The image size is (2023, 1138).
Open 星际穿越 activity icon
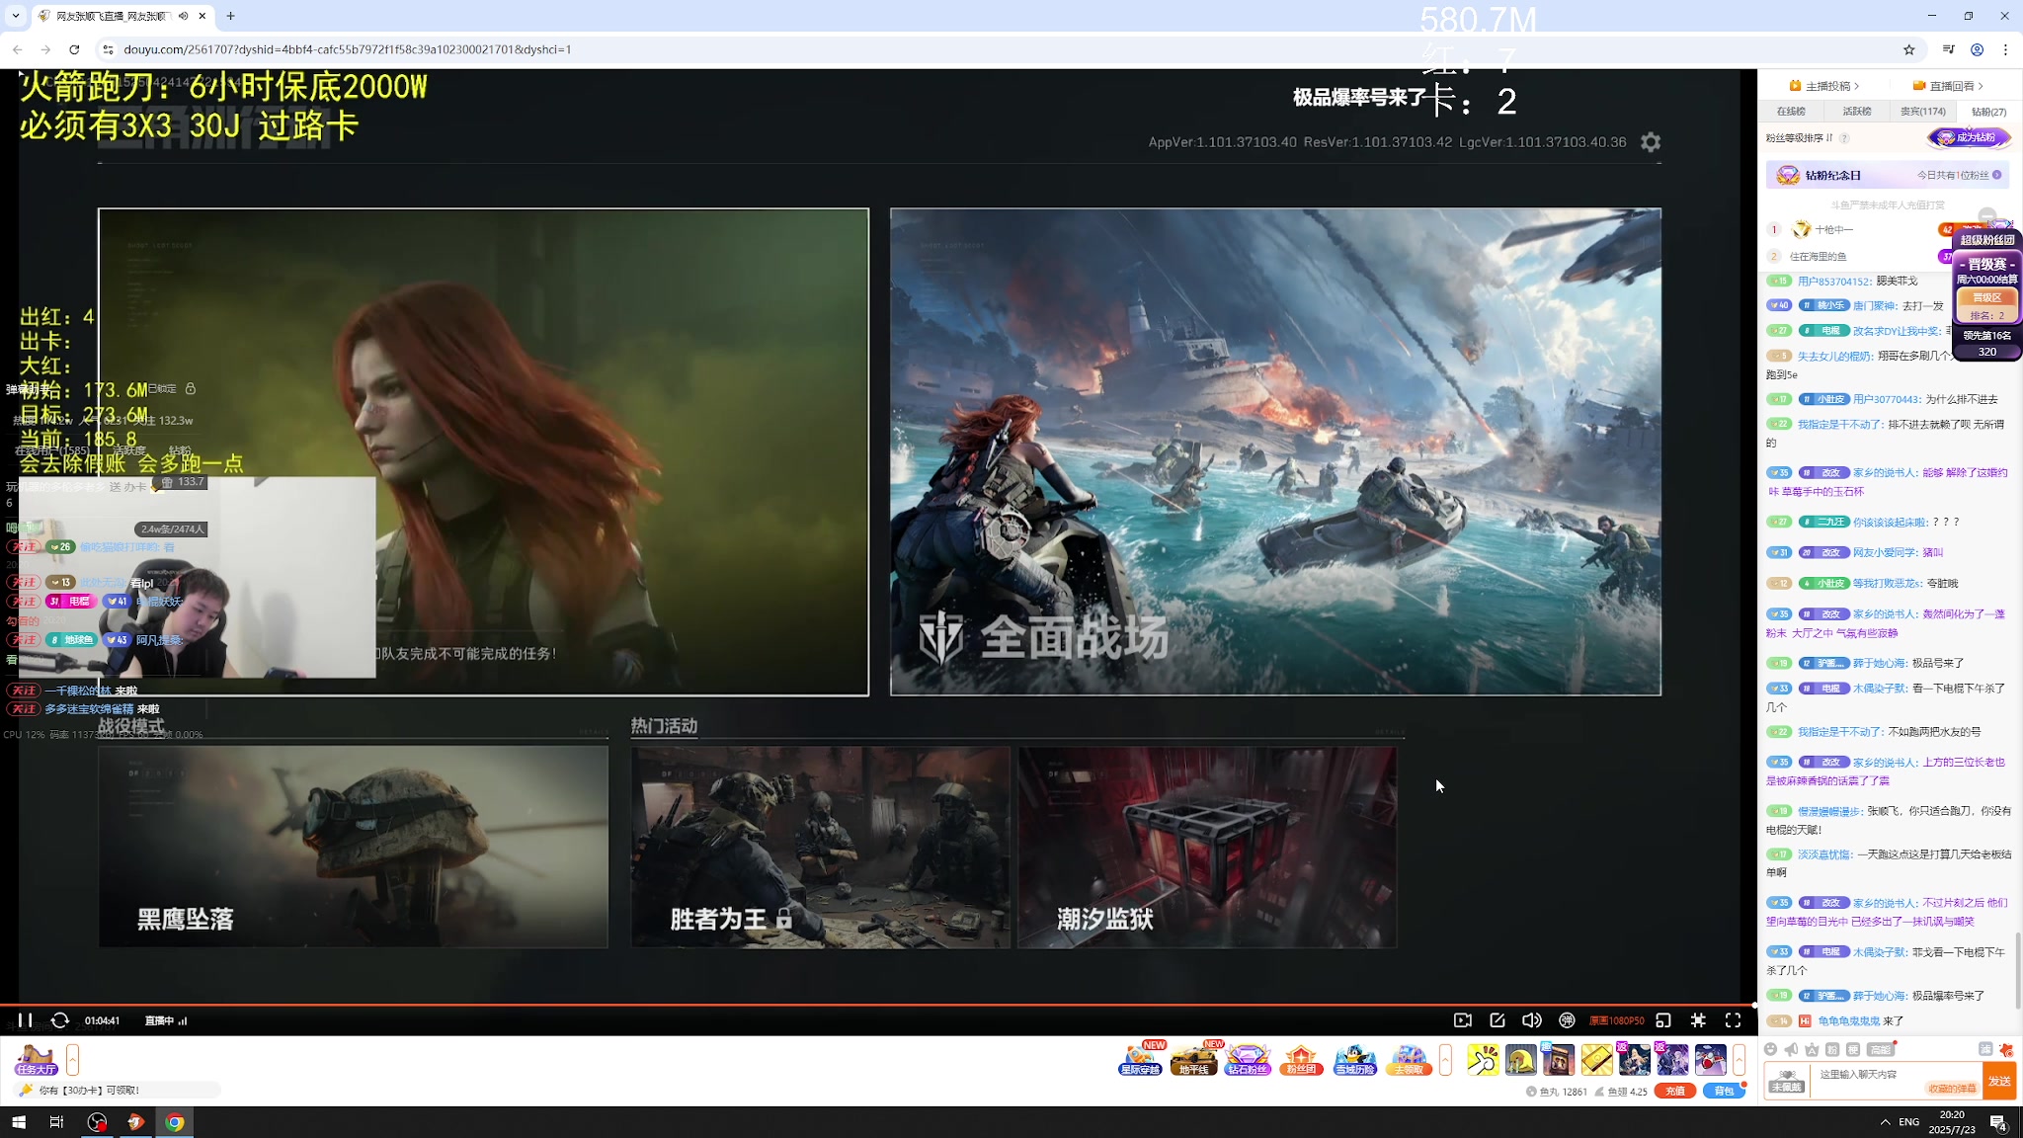coord(1140,1060)
